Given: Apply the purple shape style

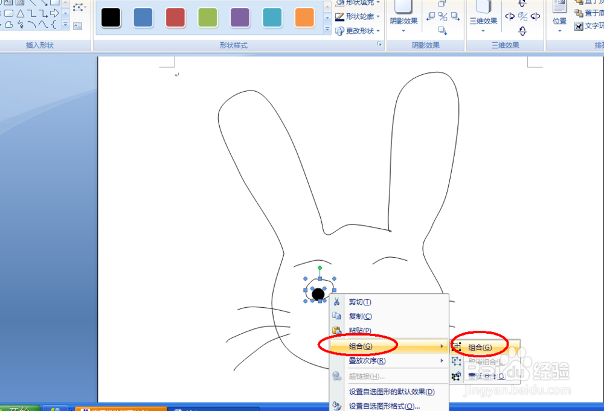Looking at the screenshot, I should (x=240, y=18).
